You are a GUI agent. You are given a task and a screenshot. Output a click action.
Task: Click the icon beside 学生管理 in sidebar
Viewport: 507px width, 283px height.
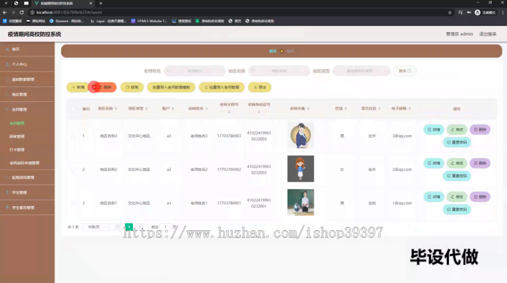click(7, 192)
